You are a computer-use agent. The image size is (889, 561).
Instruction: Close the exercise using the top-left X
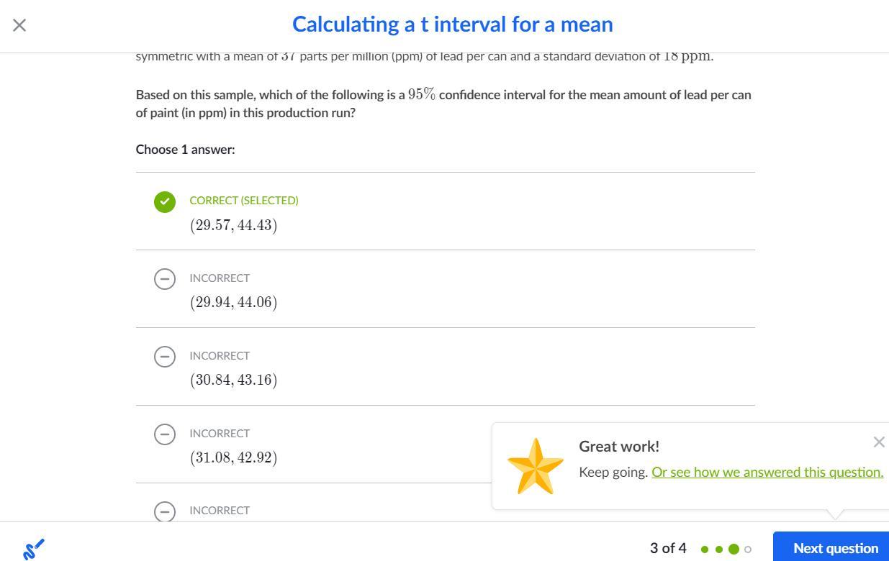(19, 25)
